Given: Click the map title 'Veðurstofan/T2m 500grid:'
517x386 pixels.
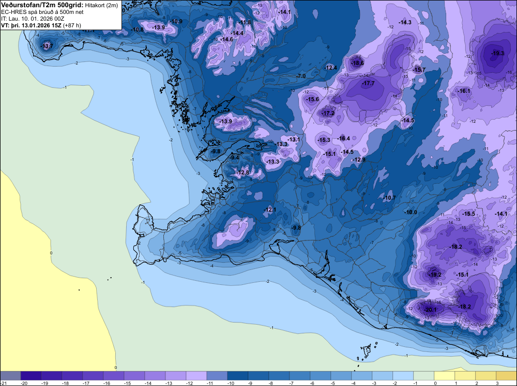Looking at the screenshot, I should point(42,5).
